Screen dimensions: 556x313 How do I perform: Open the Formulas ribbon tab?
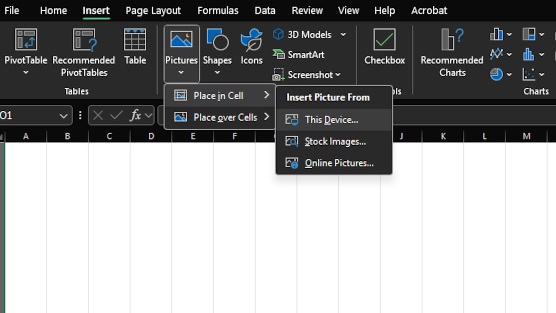[218, 10]
